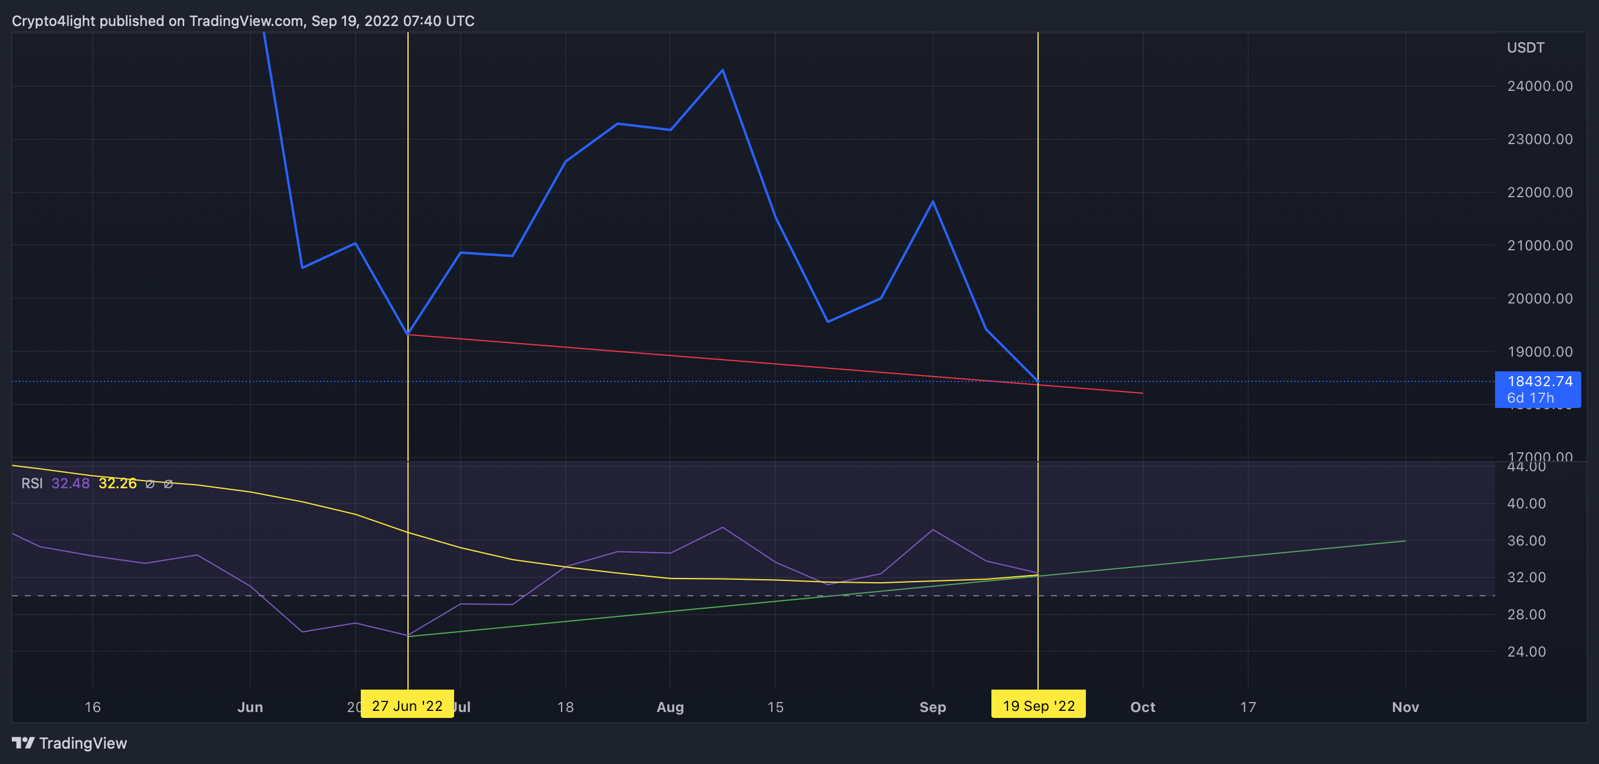The height and width of the screenshot is (764, 1599).
Task: Click the 22000.00 price axis label
Action: (x=1539, y=192)
